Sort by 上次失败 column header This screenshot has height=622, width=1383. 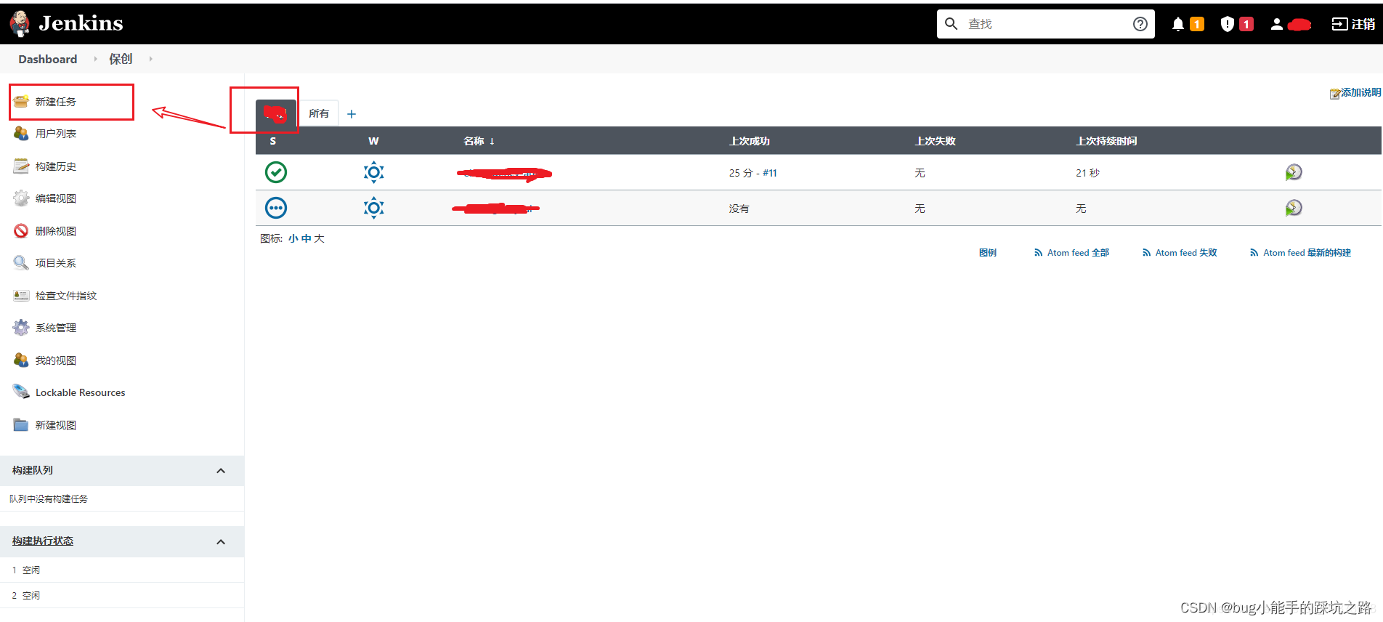(x=935, y=141)
